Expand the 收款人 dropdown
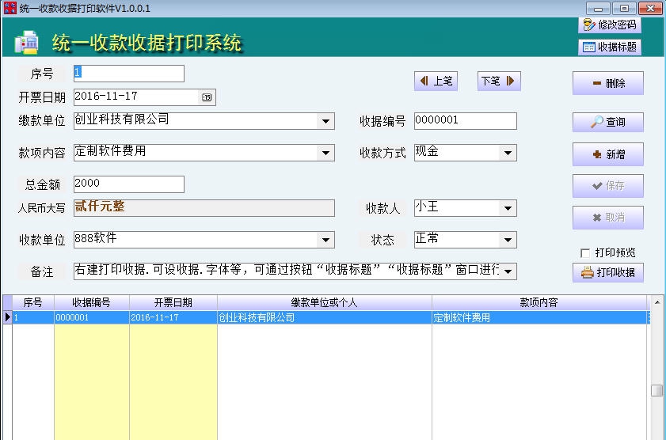This screenshot has width=666, height=440. 508,208
